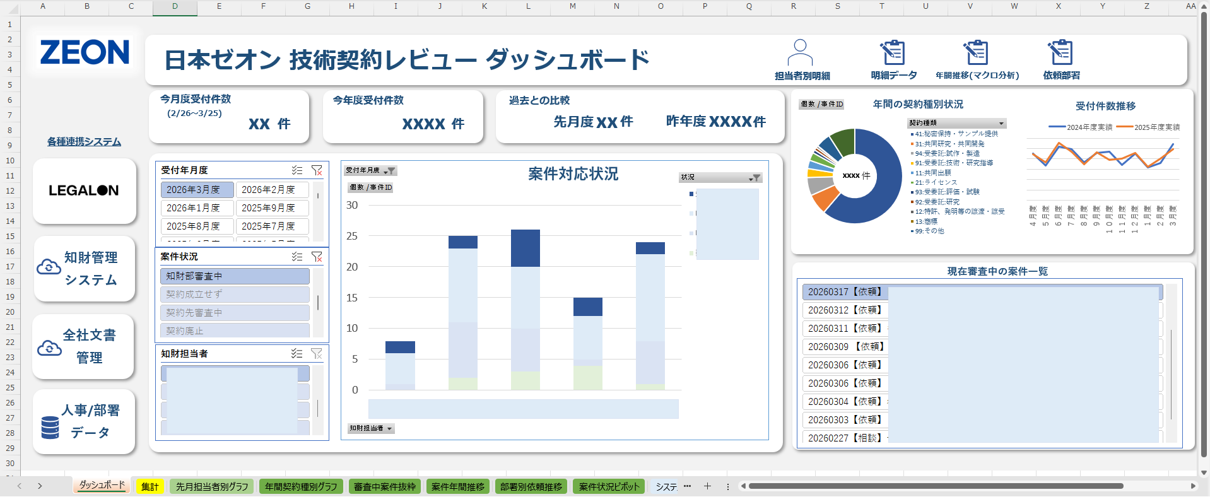
Task: Click database icon beside 人事/部署データ
Action: click(x=50, y=427)
